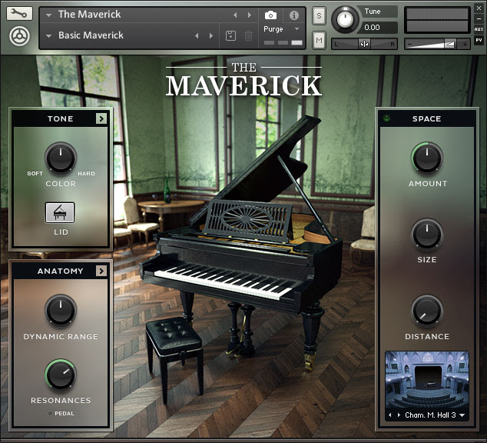Click the TONE panel header
This screenshot has width=487, height=443.
tap(60, 118)
